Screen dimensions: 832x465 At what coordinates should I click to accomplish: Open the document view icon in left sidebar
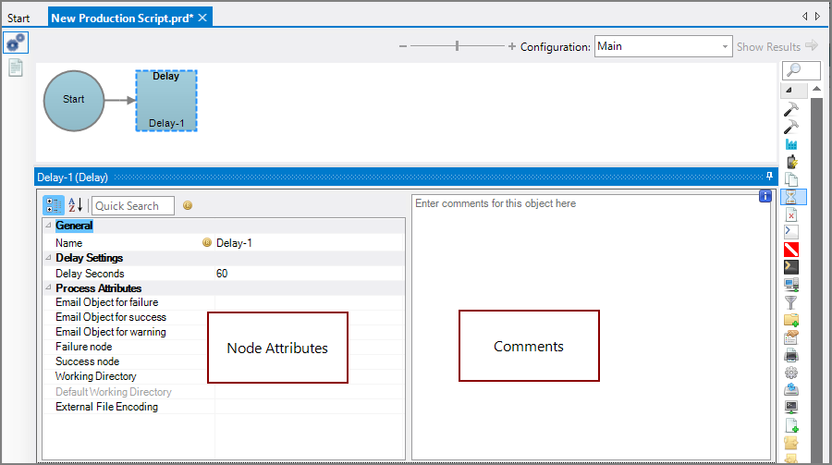click(x=16, y=67)
